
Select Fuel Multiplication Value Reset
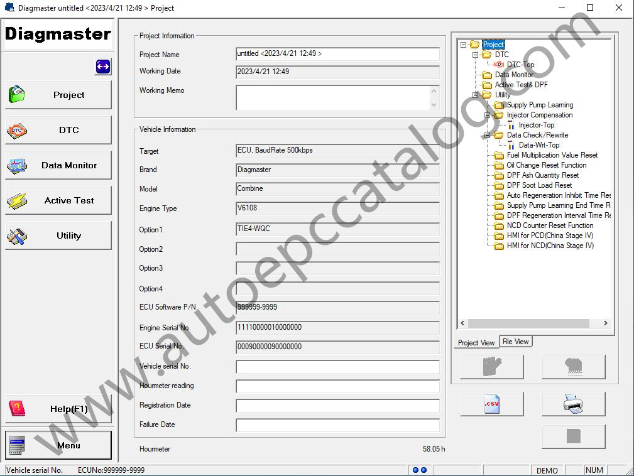pyautogui.click(x=552, y=155)
